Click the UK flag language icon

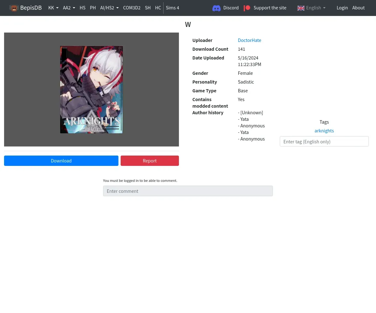(x=301, y=8)
